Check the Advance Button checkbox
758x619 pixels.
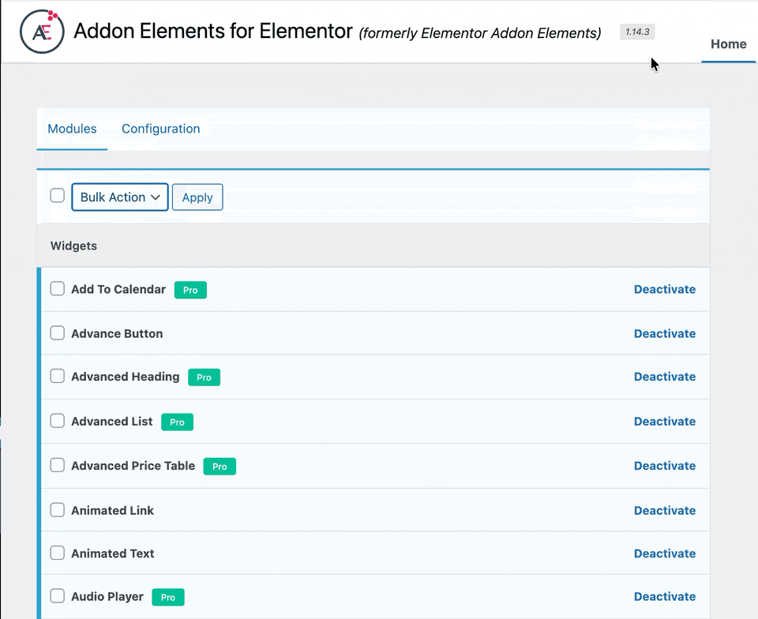click(x=58, y=332)
